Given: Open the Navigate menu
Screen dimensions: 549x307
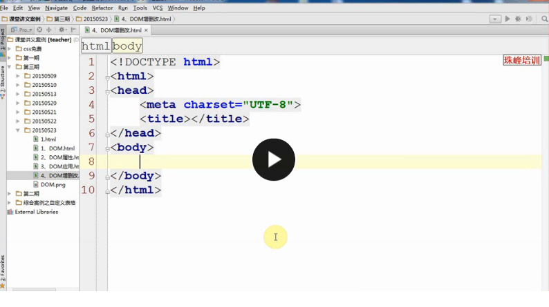Looking at the screenshot, I should [x=57, y=8].
